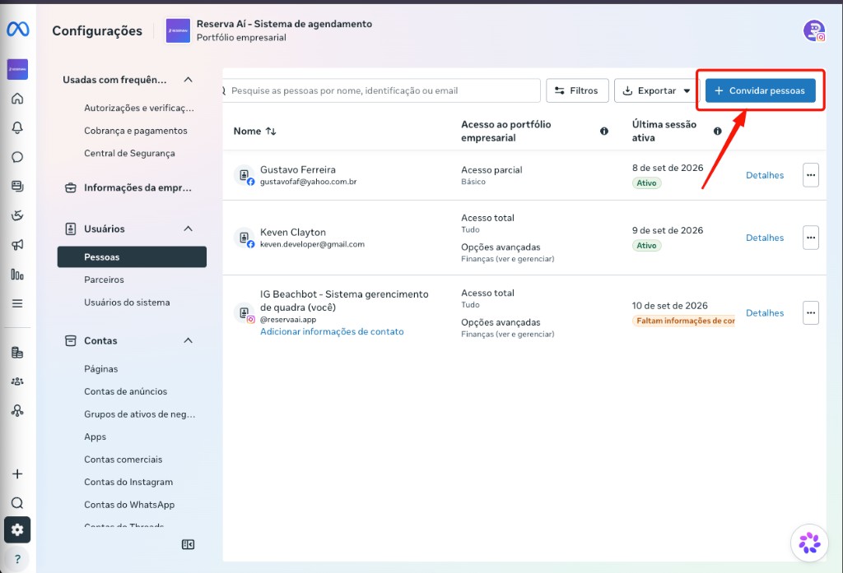Open Central de Segurança
The width and height of the screenshot is (843, 573).
click(129, 153)
